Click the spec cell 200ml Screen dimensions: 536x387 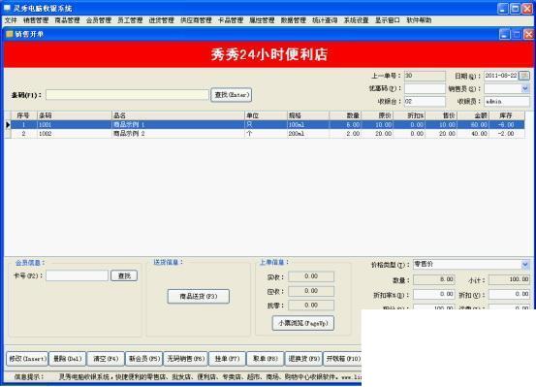(308, 134)
